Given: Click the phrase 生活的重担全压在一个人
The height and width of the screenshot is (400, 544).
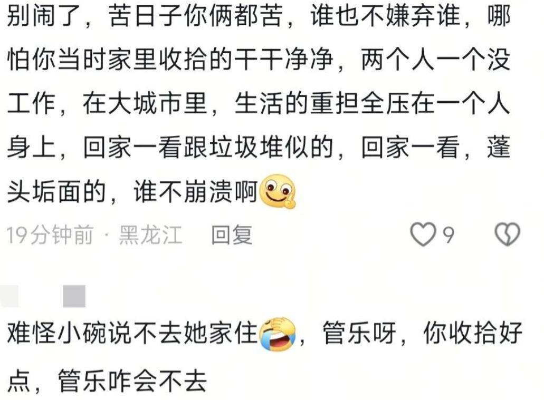Looking at the screenshot, I should point(373,103).
